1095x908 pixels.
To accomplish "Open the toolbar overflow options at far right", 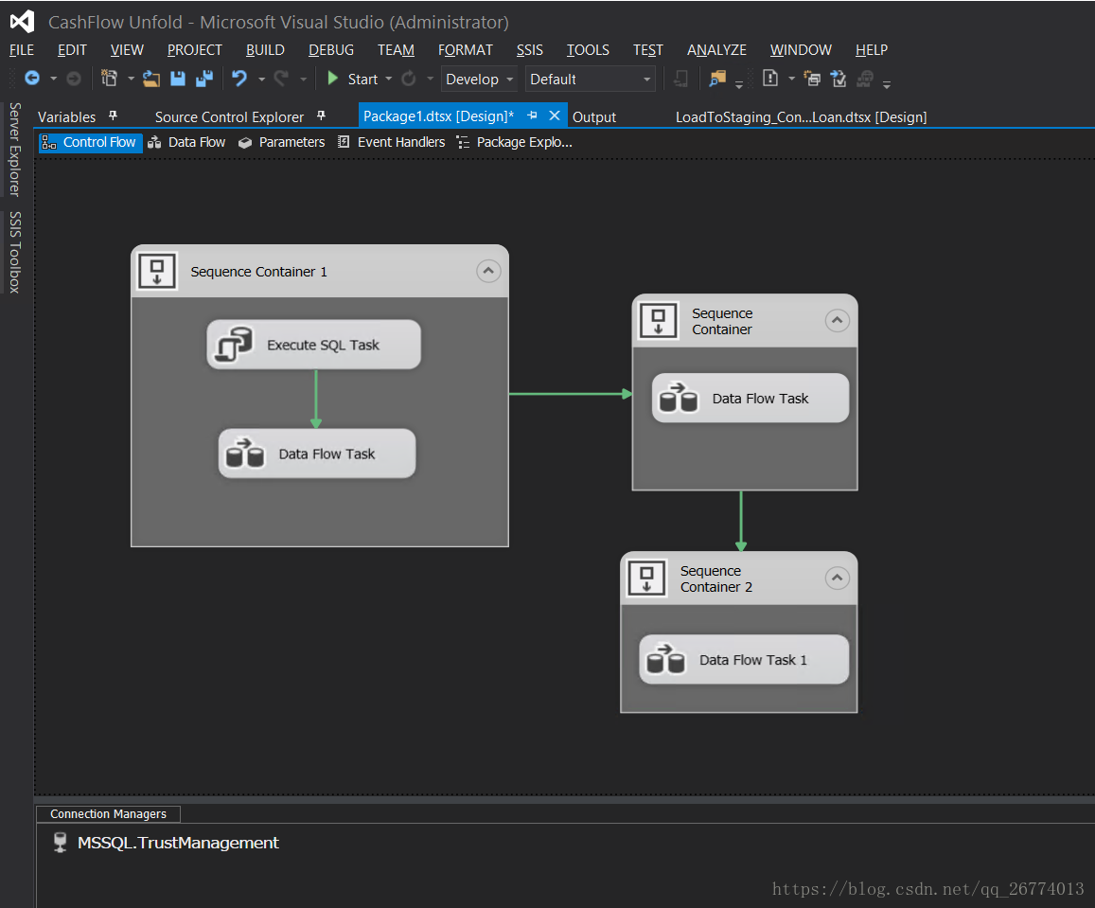I will [x=887, y=84].
